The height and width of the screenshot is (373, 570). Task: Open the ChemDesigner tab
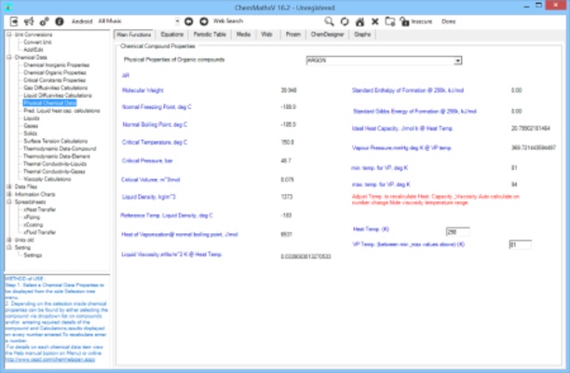(327, 35)
